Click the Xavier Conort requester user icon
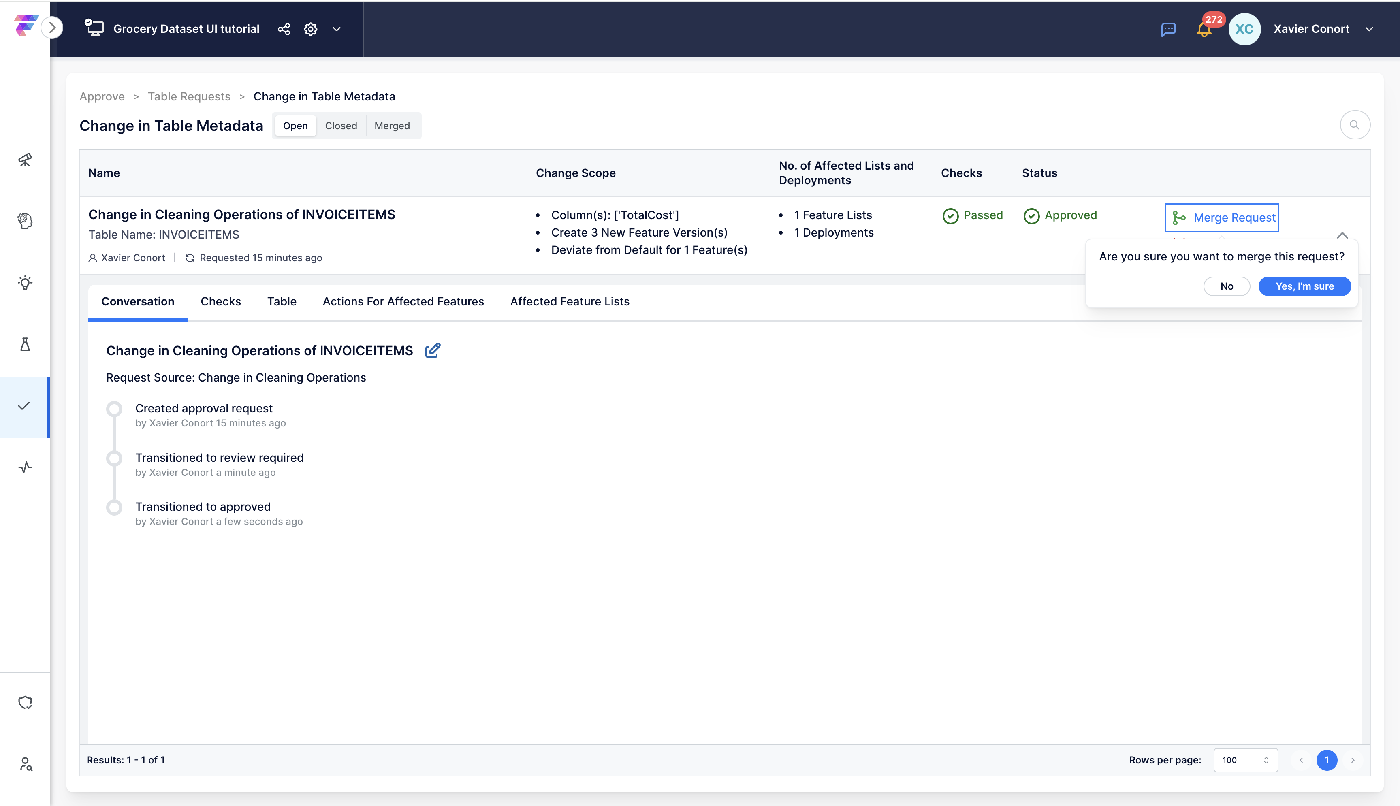 (92, 258)
